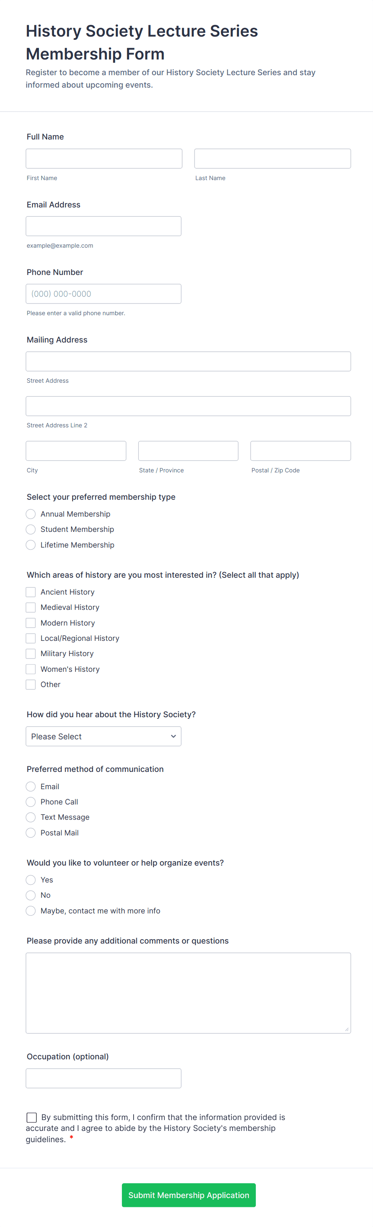Click the Postal / Zip Code field
373x1227 pixels.
tap(300, 451)
